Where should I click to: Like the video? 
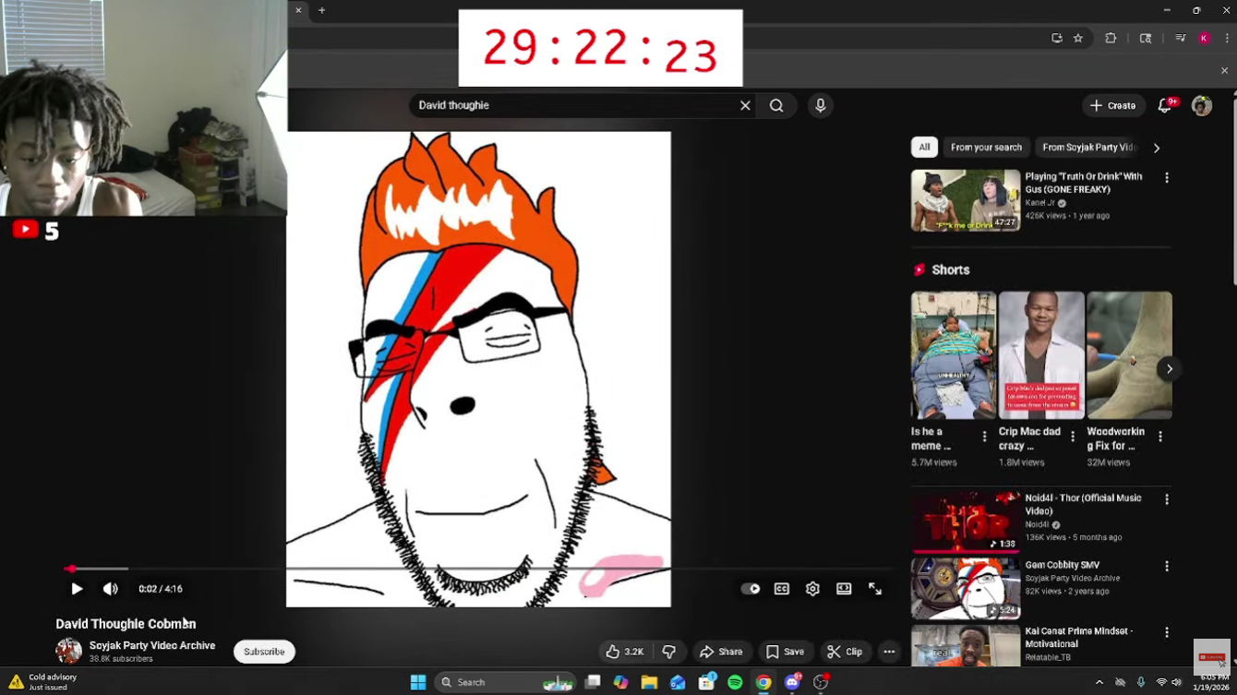point(625,652)
